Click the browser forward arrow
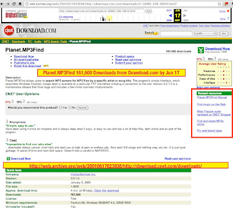The height and width of the screenshot is (209, 233). [x=8, y=3]
